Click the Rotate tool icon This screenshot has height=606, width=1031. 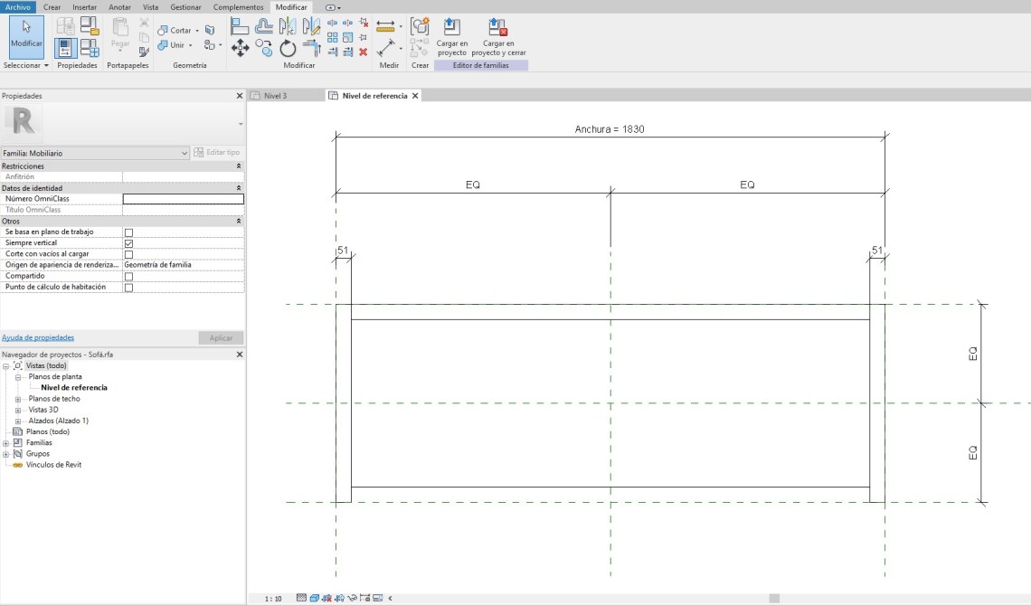click(x=288, y=48)
